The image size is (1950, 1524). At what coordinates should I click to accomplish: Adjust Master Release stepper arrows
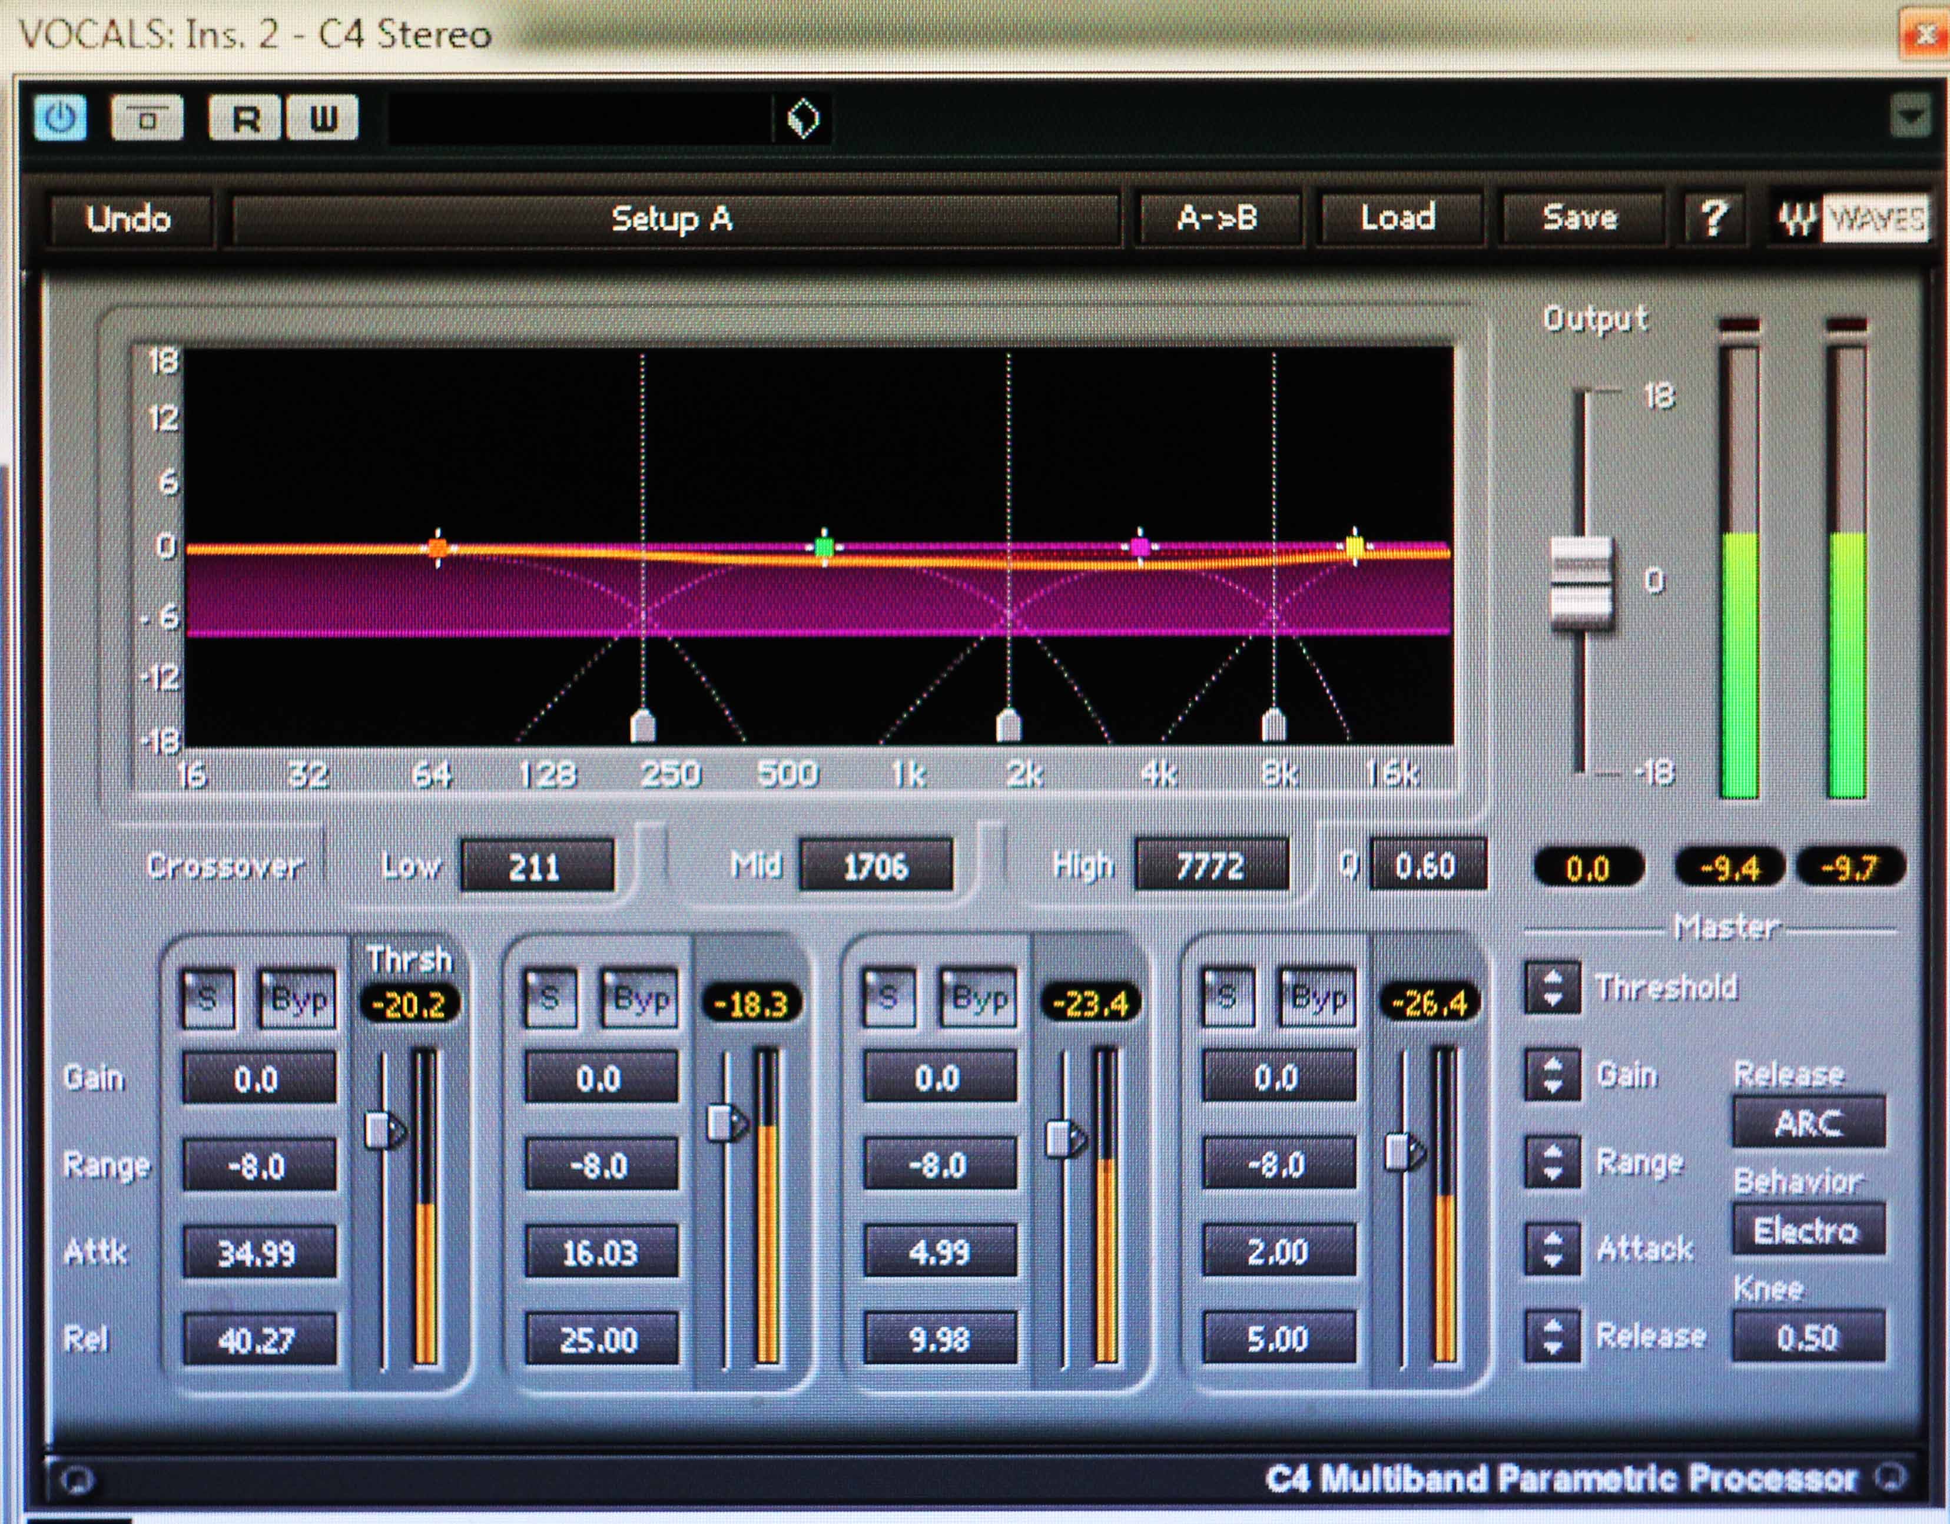(x=1553, y=1335)
